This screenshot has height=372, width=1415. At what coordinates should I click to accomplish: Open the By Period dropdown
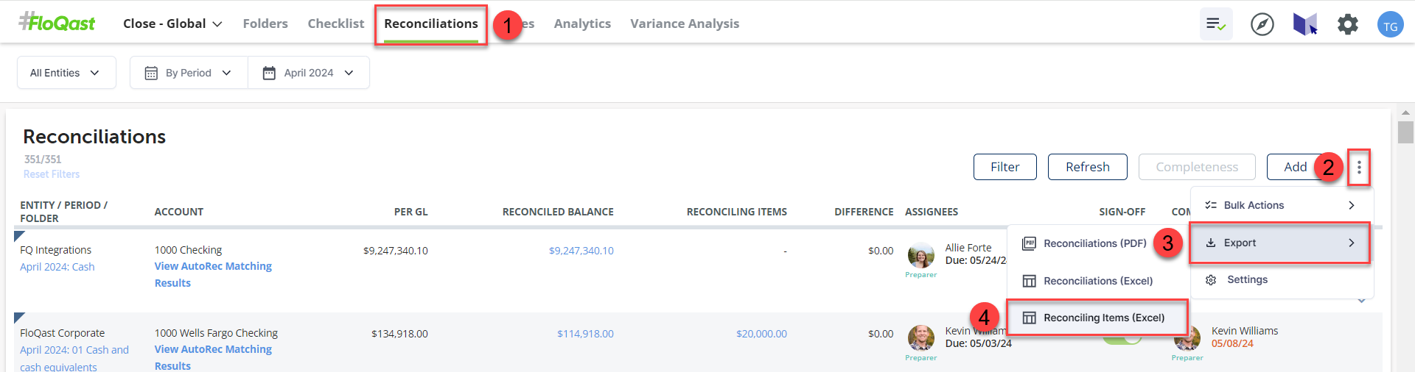coord(189,73)
